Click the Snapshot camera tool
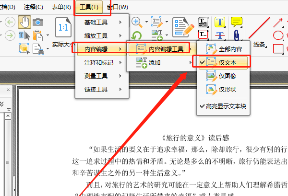This screenshot has width=288, height=196. [38, 22]
